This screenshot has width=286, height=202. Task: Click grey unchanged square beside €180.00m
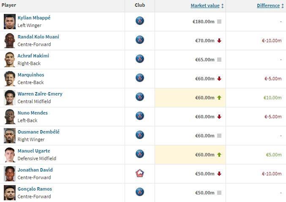coord(219,22)
